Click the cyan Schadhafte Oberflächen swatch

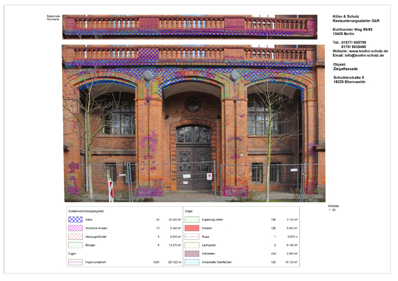pyautogui.click(x=192, y=262)
